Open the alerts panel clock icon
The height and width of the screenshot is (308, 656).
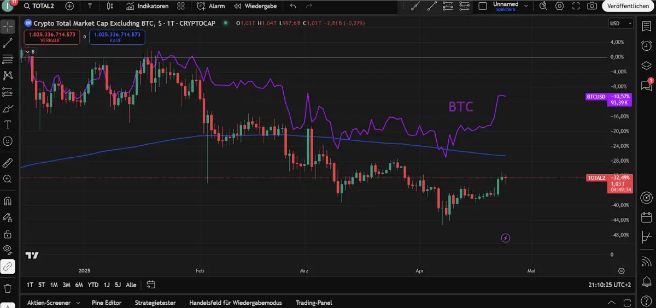click(x=647, y=46)
